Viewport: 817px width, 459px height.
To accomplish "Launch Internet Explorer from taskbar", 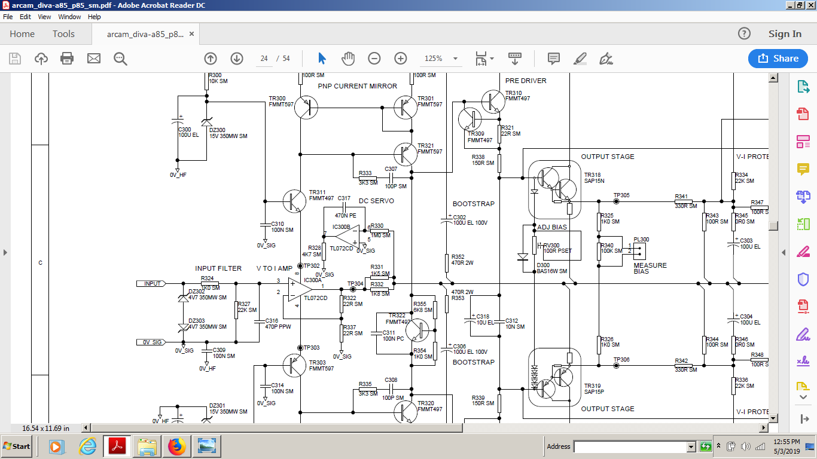I will tap(88, 446).
